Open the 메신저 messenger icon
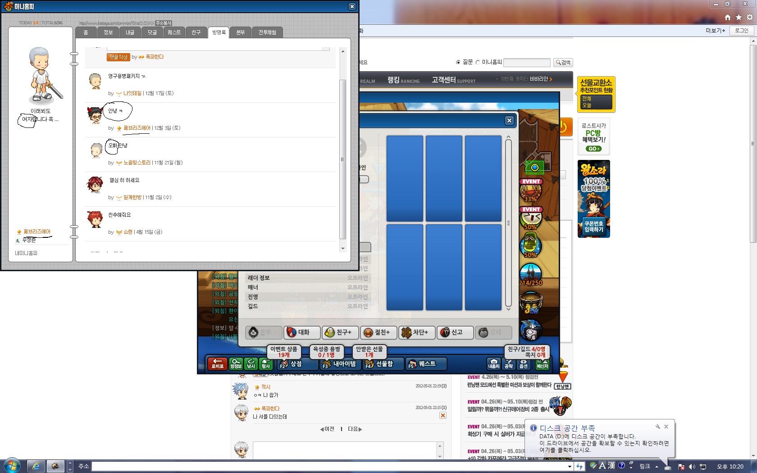 click(543, 364)
